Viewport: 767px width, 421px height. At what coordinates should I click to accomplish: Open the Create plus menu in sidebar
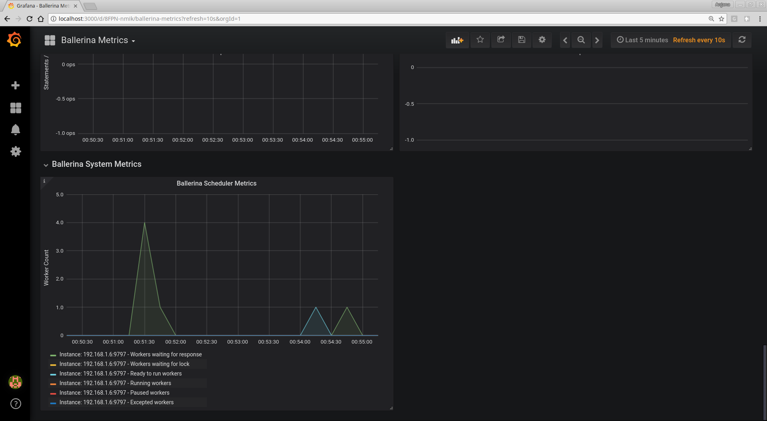tap(16, 85)
